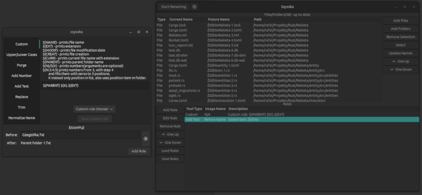Select the lcov_report.txt file row
Screen dimensions: 422x195
pos(269,45)
